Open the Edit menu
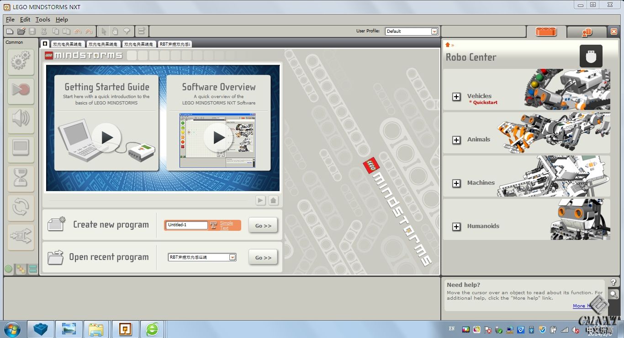 (x=25, y=20)
